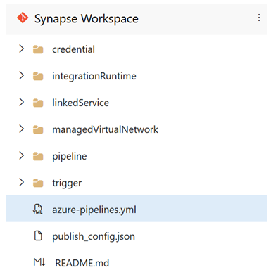This screenshot has height=277, width=271.
Task: Click the document icon beside publish_config.json
Action: [x=38, y=236]
